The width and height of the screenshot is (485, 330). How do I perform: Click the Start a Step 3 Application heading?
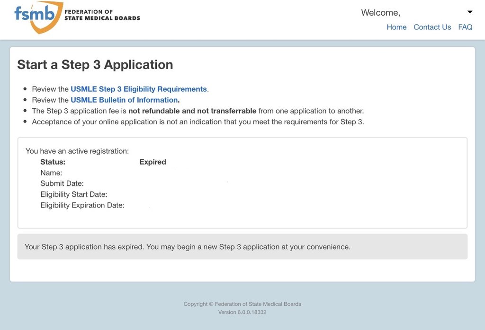95,65
